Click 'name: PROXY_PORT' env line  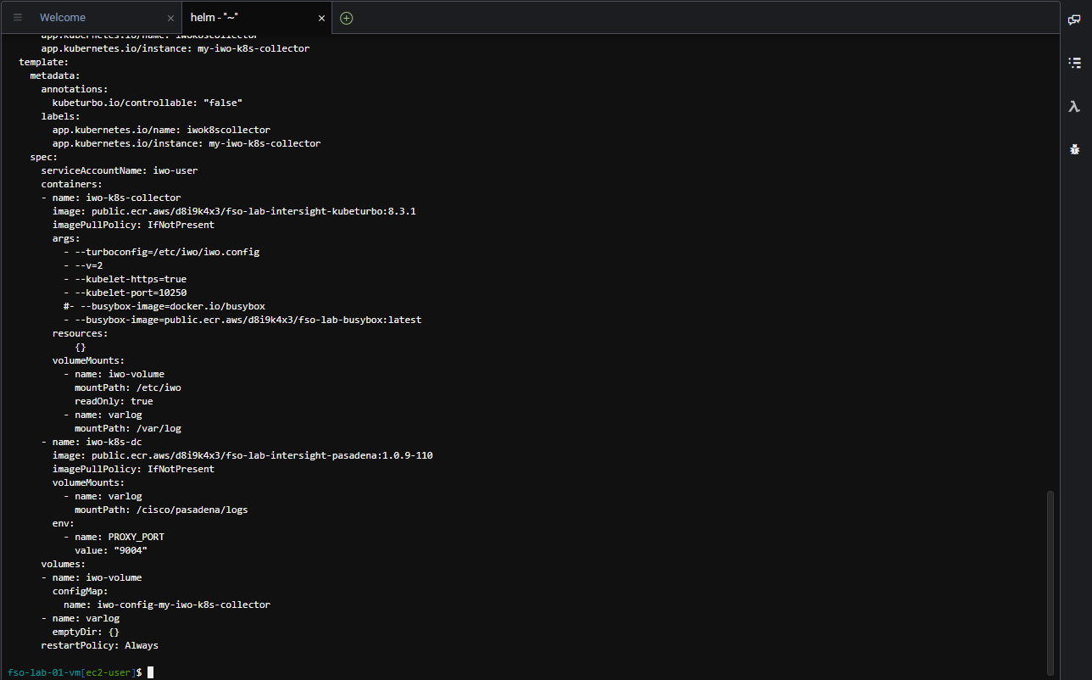pos(114,537)
